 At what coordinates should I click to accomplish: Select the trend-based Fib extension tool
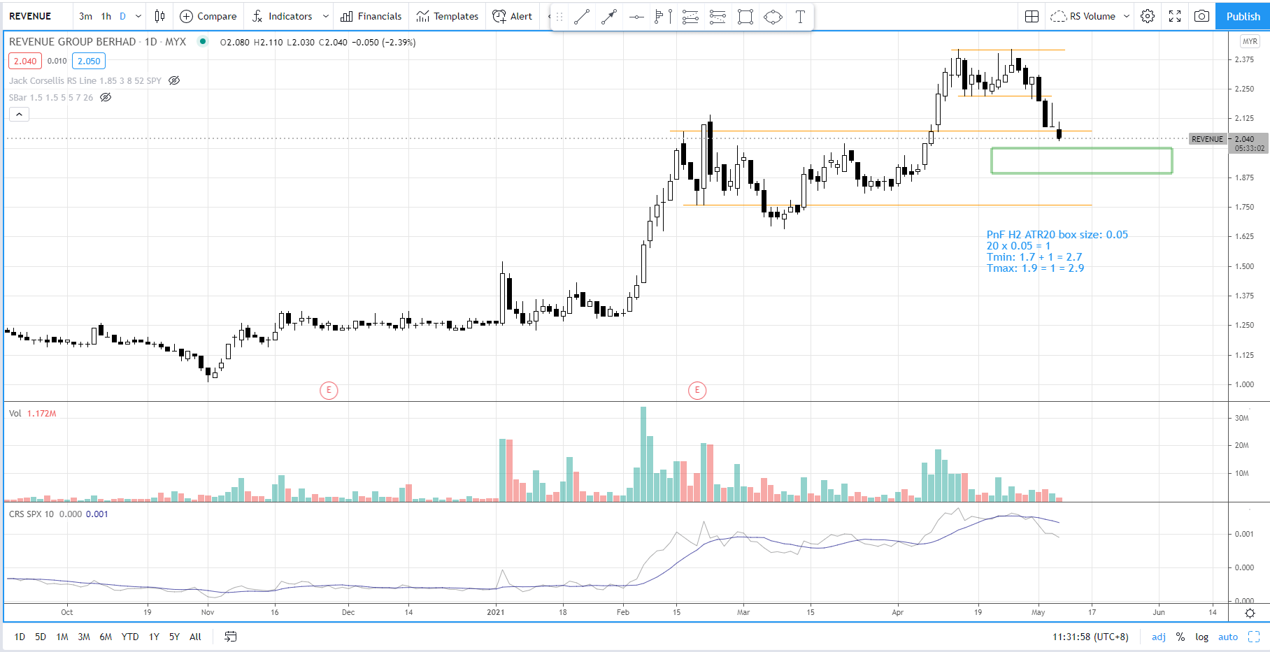pos(718,17)
